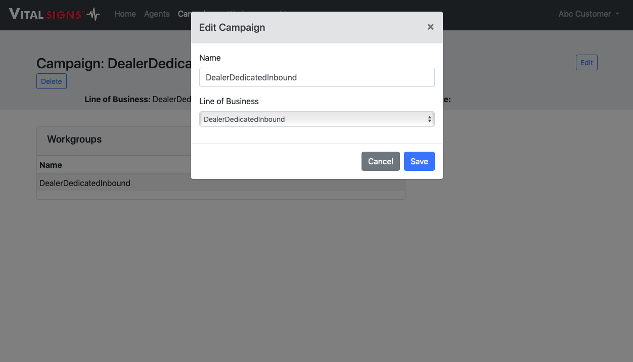Focus the campaign Name text field
The height and width of the screenshot is (362, 633).
[316, 77]
